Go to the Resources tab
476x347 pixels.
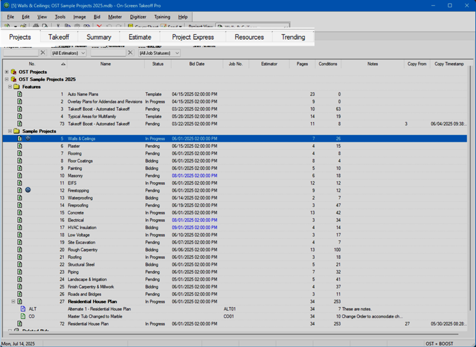(x=249, y=37)
